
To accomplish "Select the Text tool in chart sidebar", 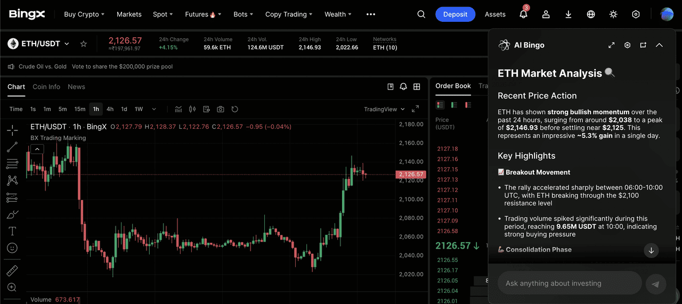I will [x=12, y=231].
